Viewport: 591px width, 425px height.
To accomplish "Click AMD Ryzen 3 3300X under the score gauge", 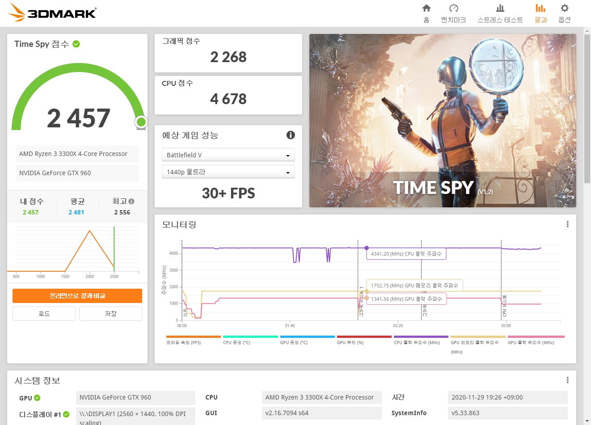I will coord(77,154).
